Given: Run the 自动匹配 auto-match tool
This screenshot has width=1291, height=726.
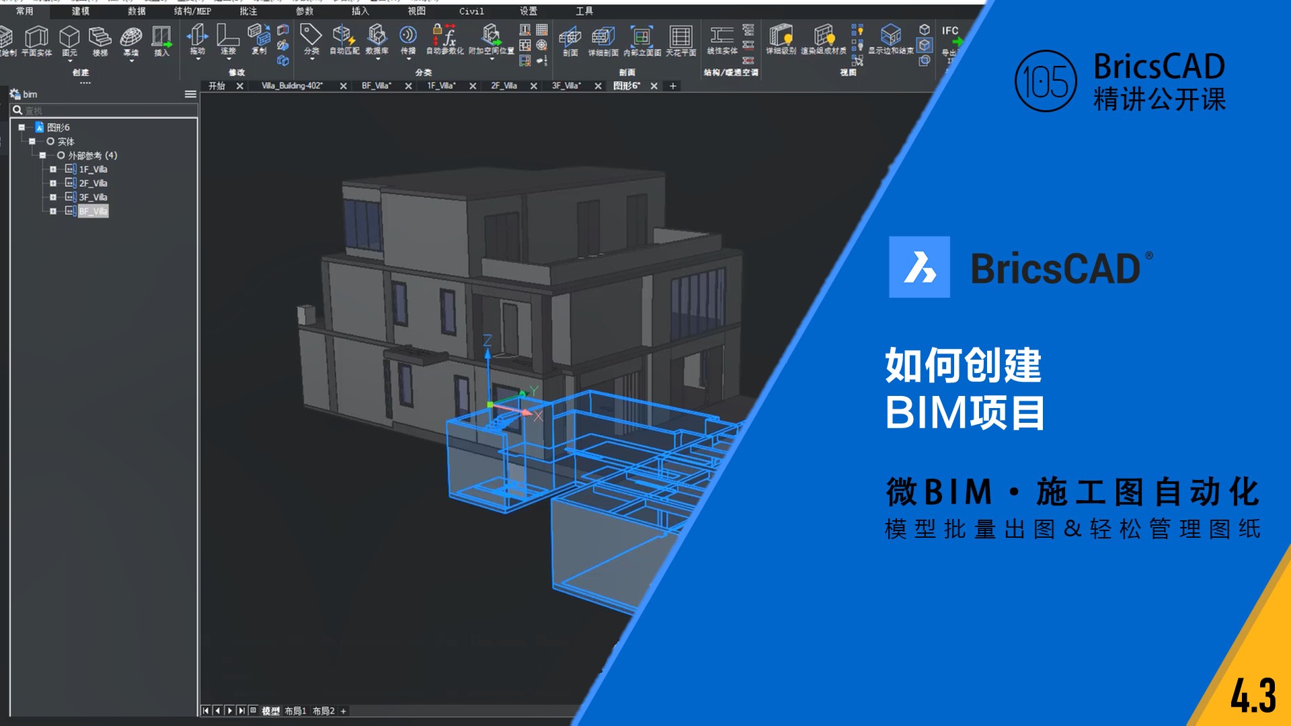Looking at the screenshot, I should 344,35.
